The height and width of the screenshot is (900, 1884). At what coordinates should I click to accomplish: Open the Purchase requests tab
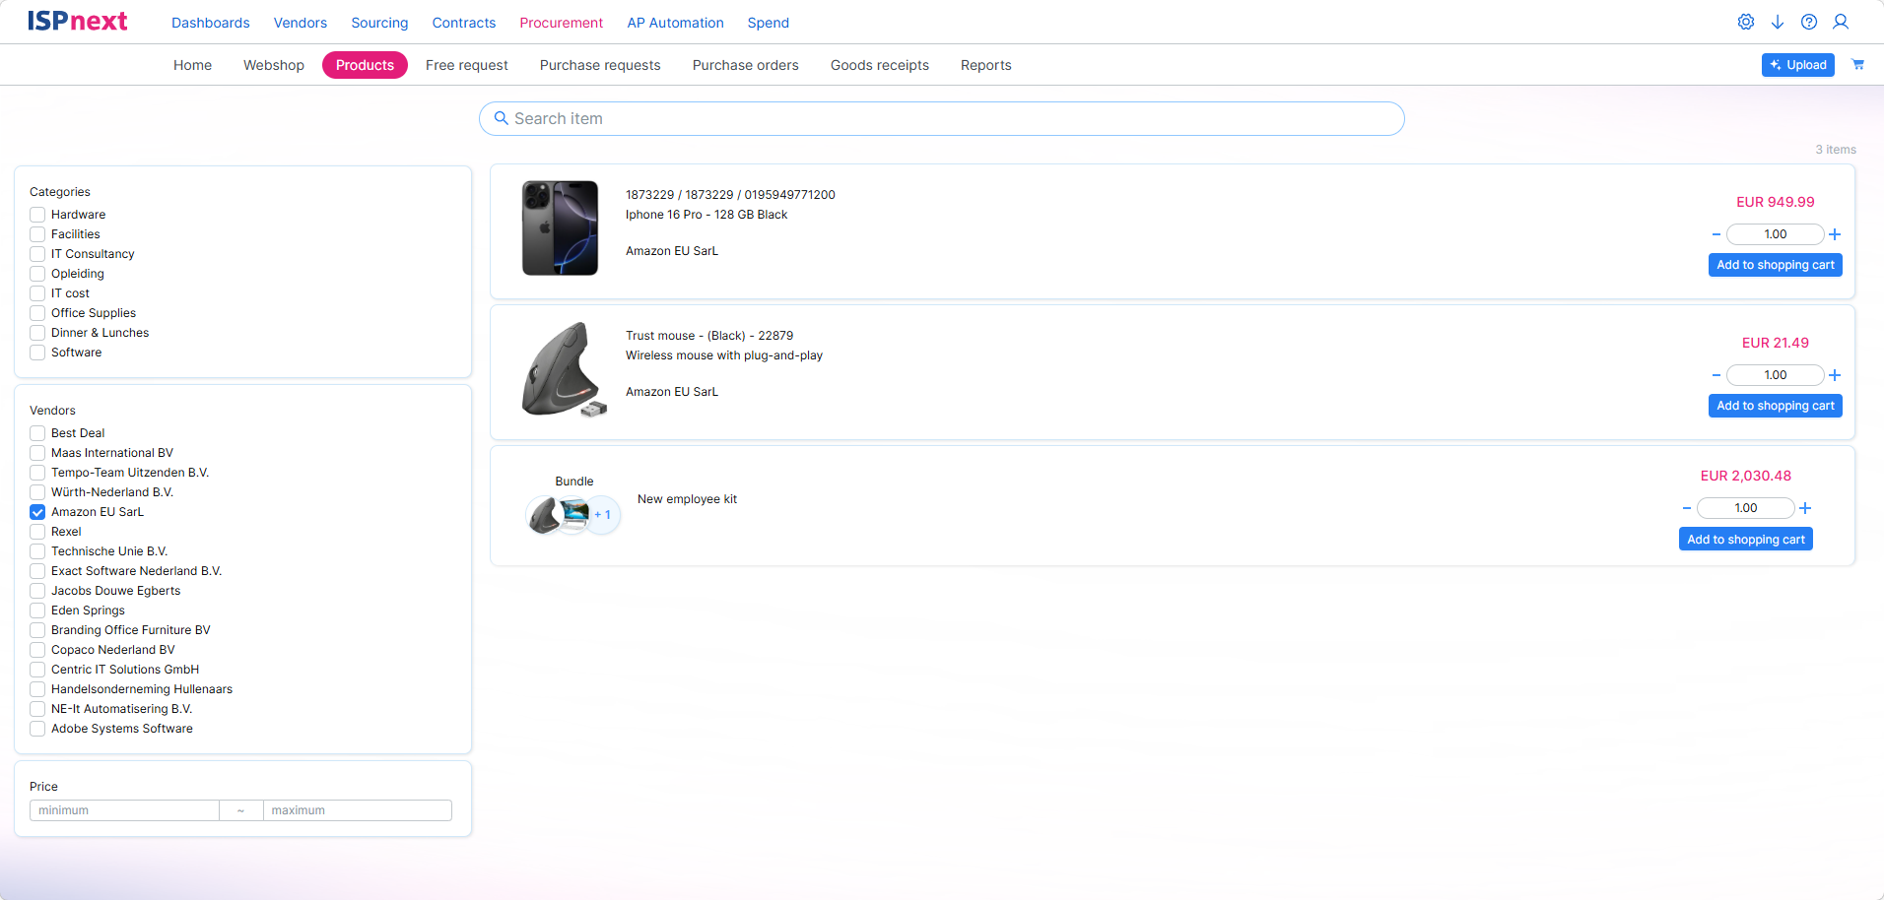600,65
